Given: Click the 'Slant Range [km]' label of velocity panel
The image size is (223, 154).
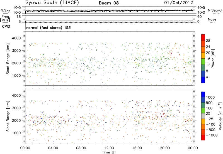Looking at the screenshot, I should [8, 116].
